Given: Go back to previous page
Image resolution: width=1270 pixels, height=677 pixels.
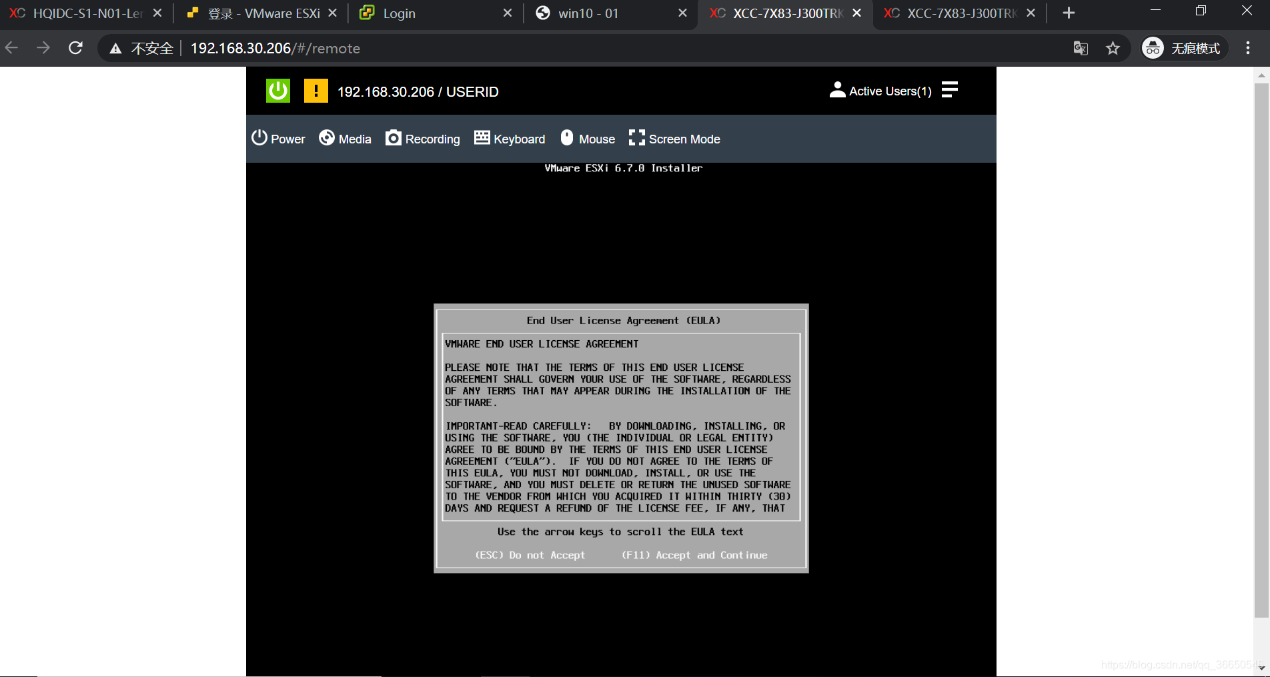Looking at the screenshot, I should click(12, 48).
